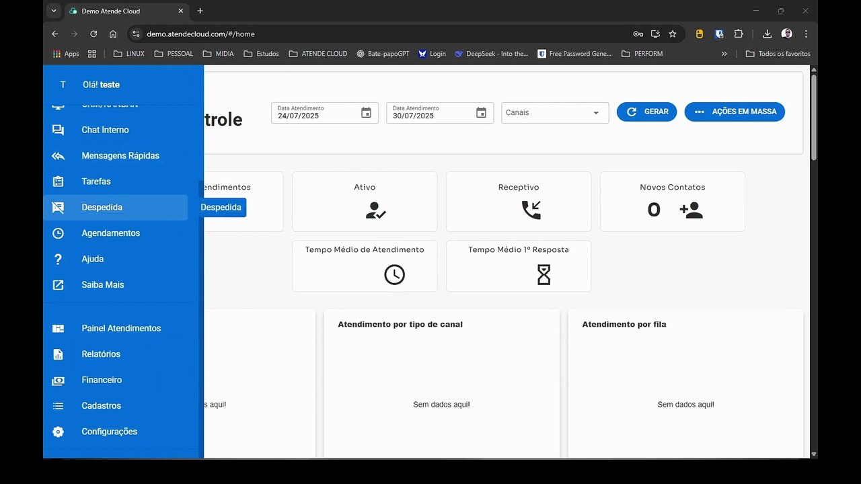Click the Receptivo incoming call icon
861x484 pixels.
click(531, 210)
